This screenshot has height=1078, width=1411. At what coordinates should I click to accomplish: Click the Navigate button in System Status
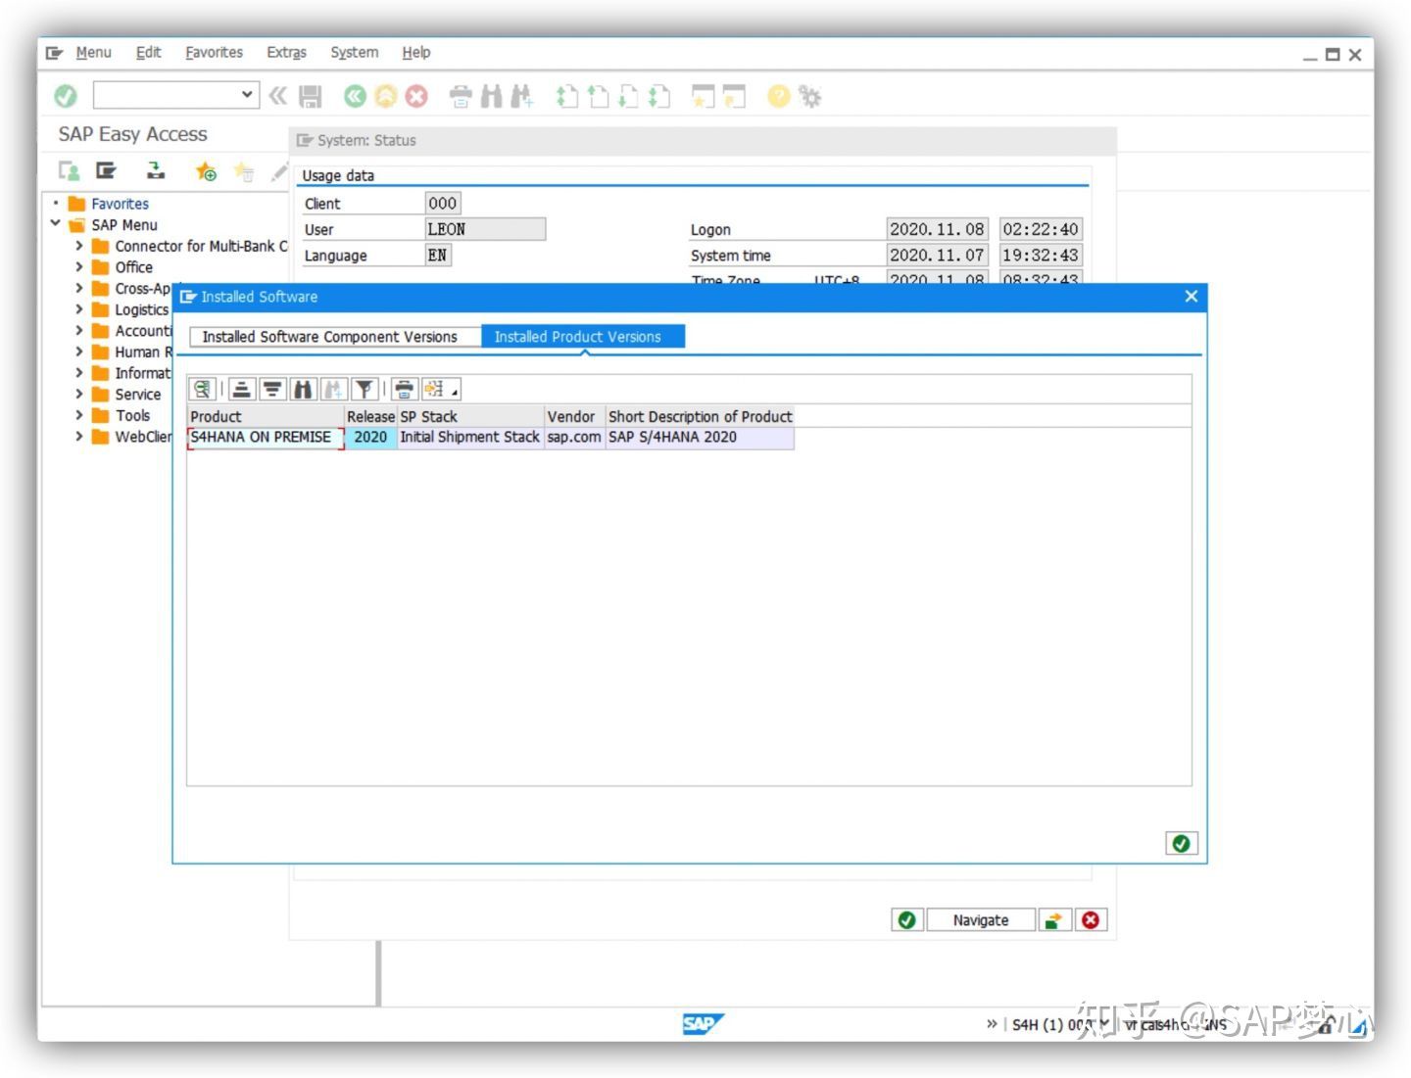[981, 920]
